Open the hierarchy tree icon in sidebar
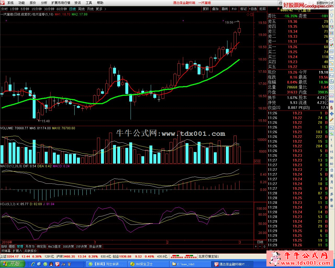The width and height of the screenshot is (335, 268). coord(332,63)
